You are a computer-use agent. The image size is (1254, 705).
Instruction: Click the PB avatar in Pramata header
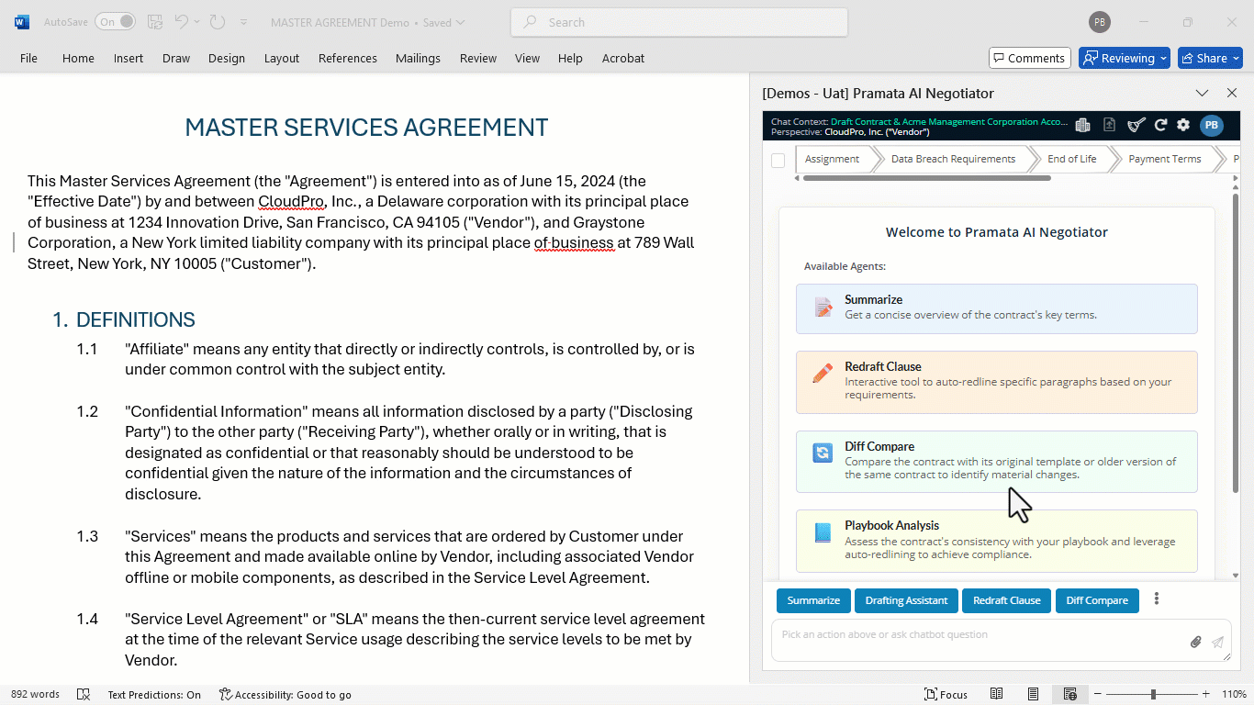[1212, 126]
